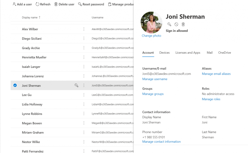This screenshot has width=248, height=153.
Task: Select Johanna Lorenz in the list
Action: coord(33,76)
